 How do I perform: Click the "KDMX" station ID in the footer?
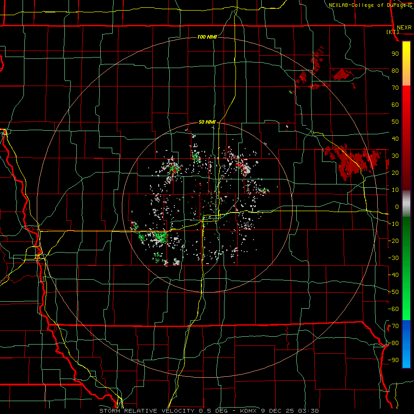[249, 411]
